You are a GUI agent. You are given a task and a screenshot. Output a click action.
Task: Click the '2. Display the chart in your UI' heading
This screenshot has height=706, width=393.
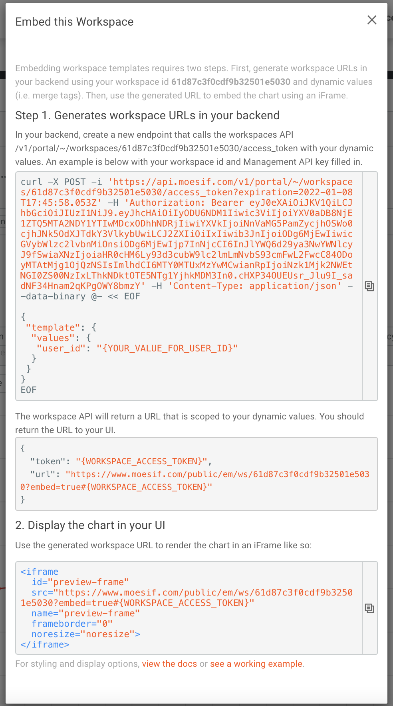[90, 525]
